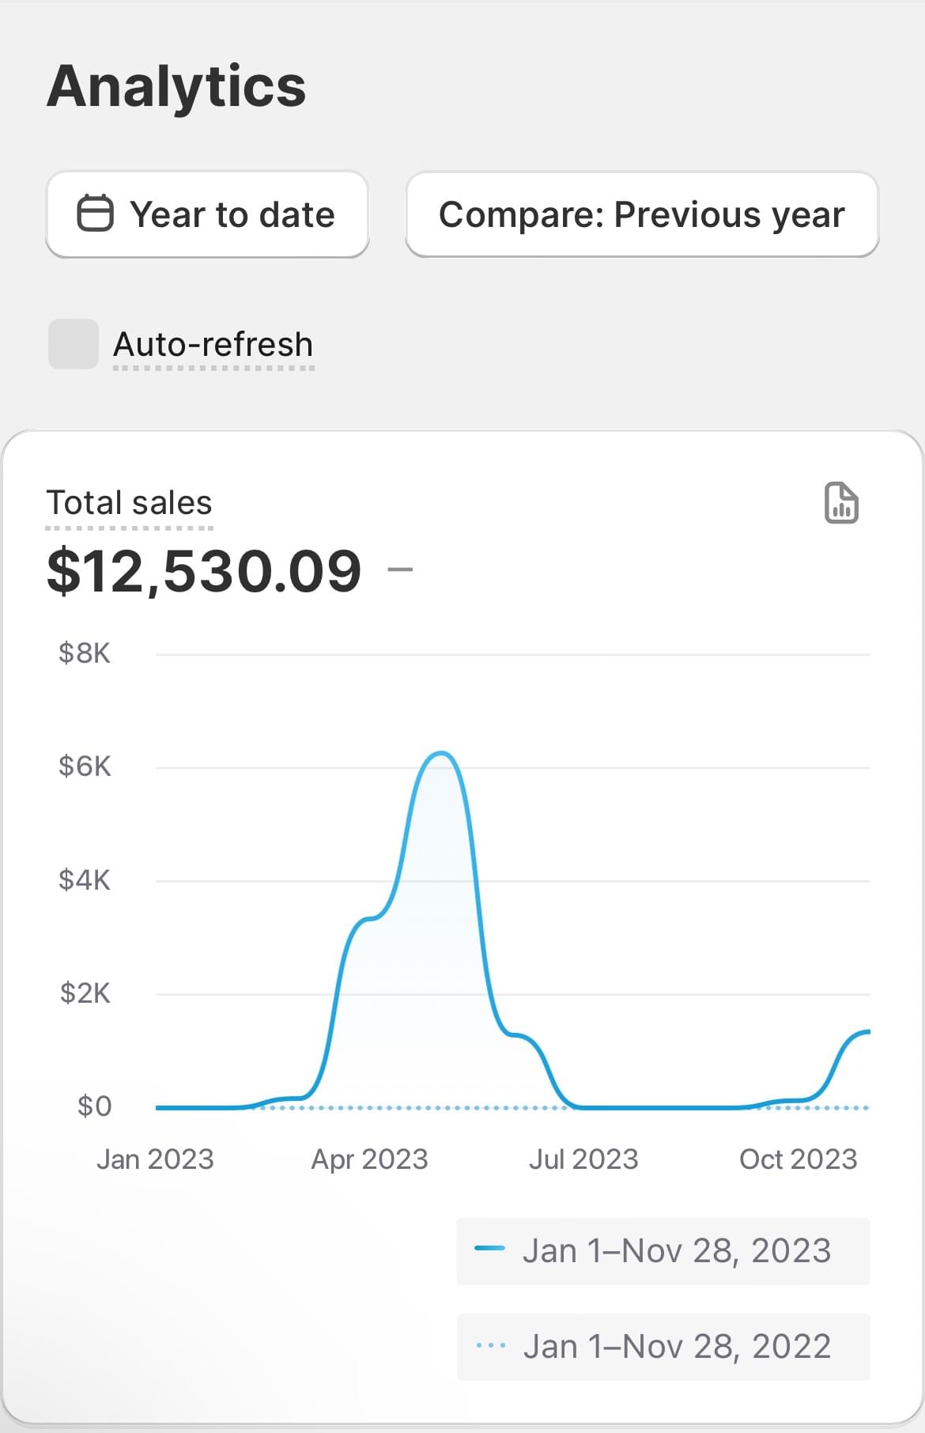The image size is (925, 1433).
Task: Enable the Auto-refresh checkbox
Action: tap(74, 344)
